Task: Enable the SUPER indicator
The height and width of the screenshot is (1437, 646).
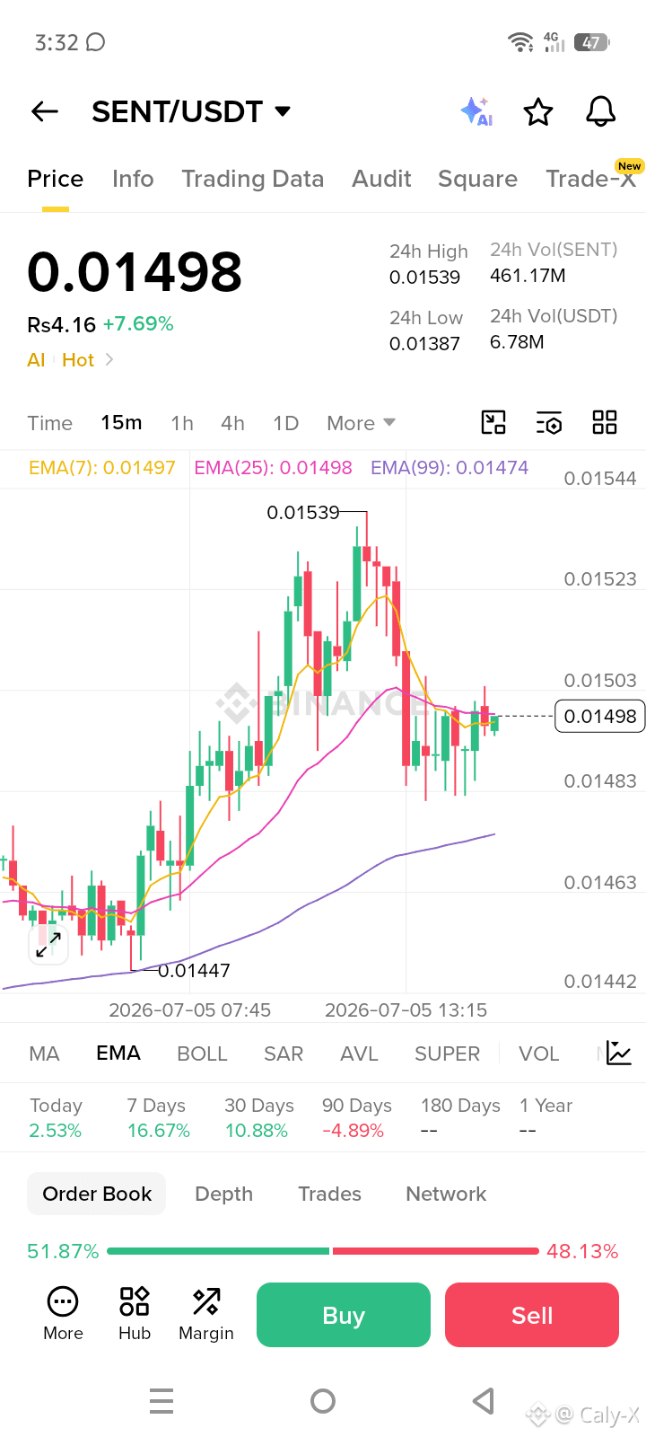Action: pos(447,1054)
